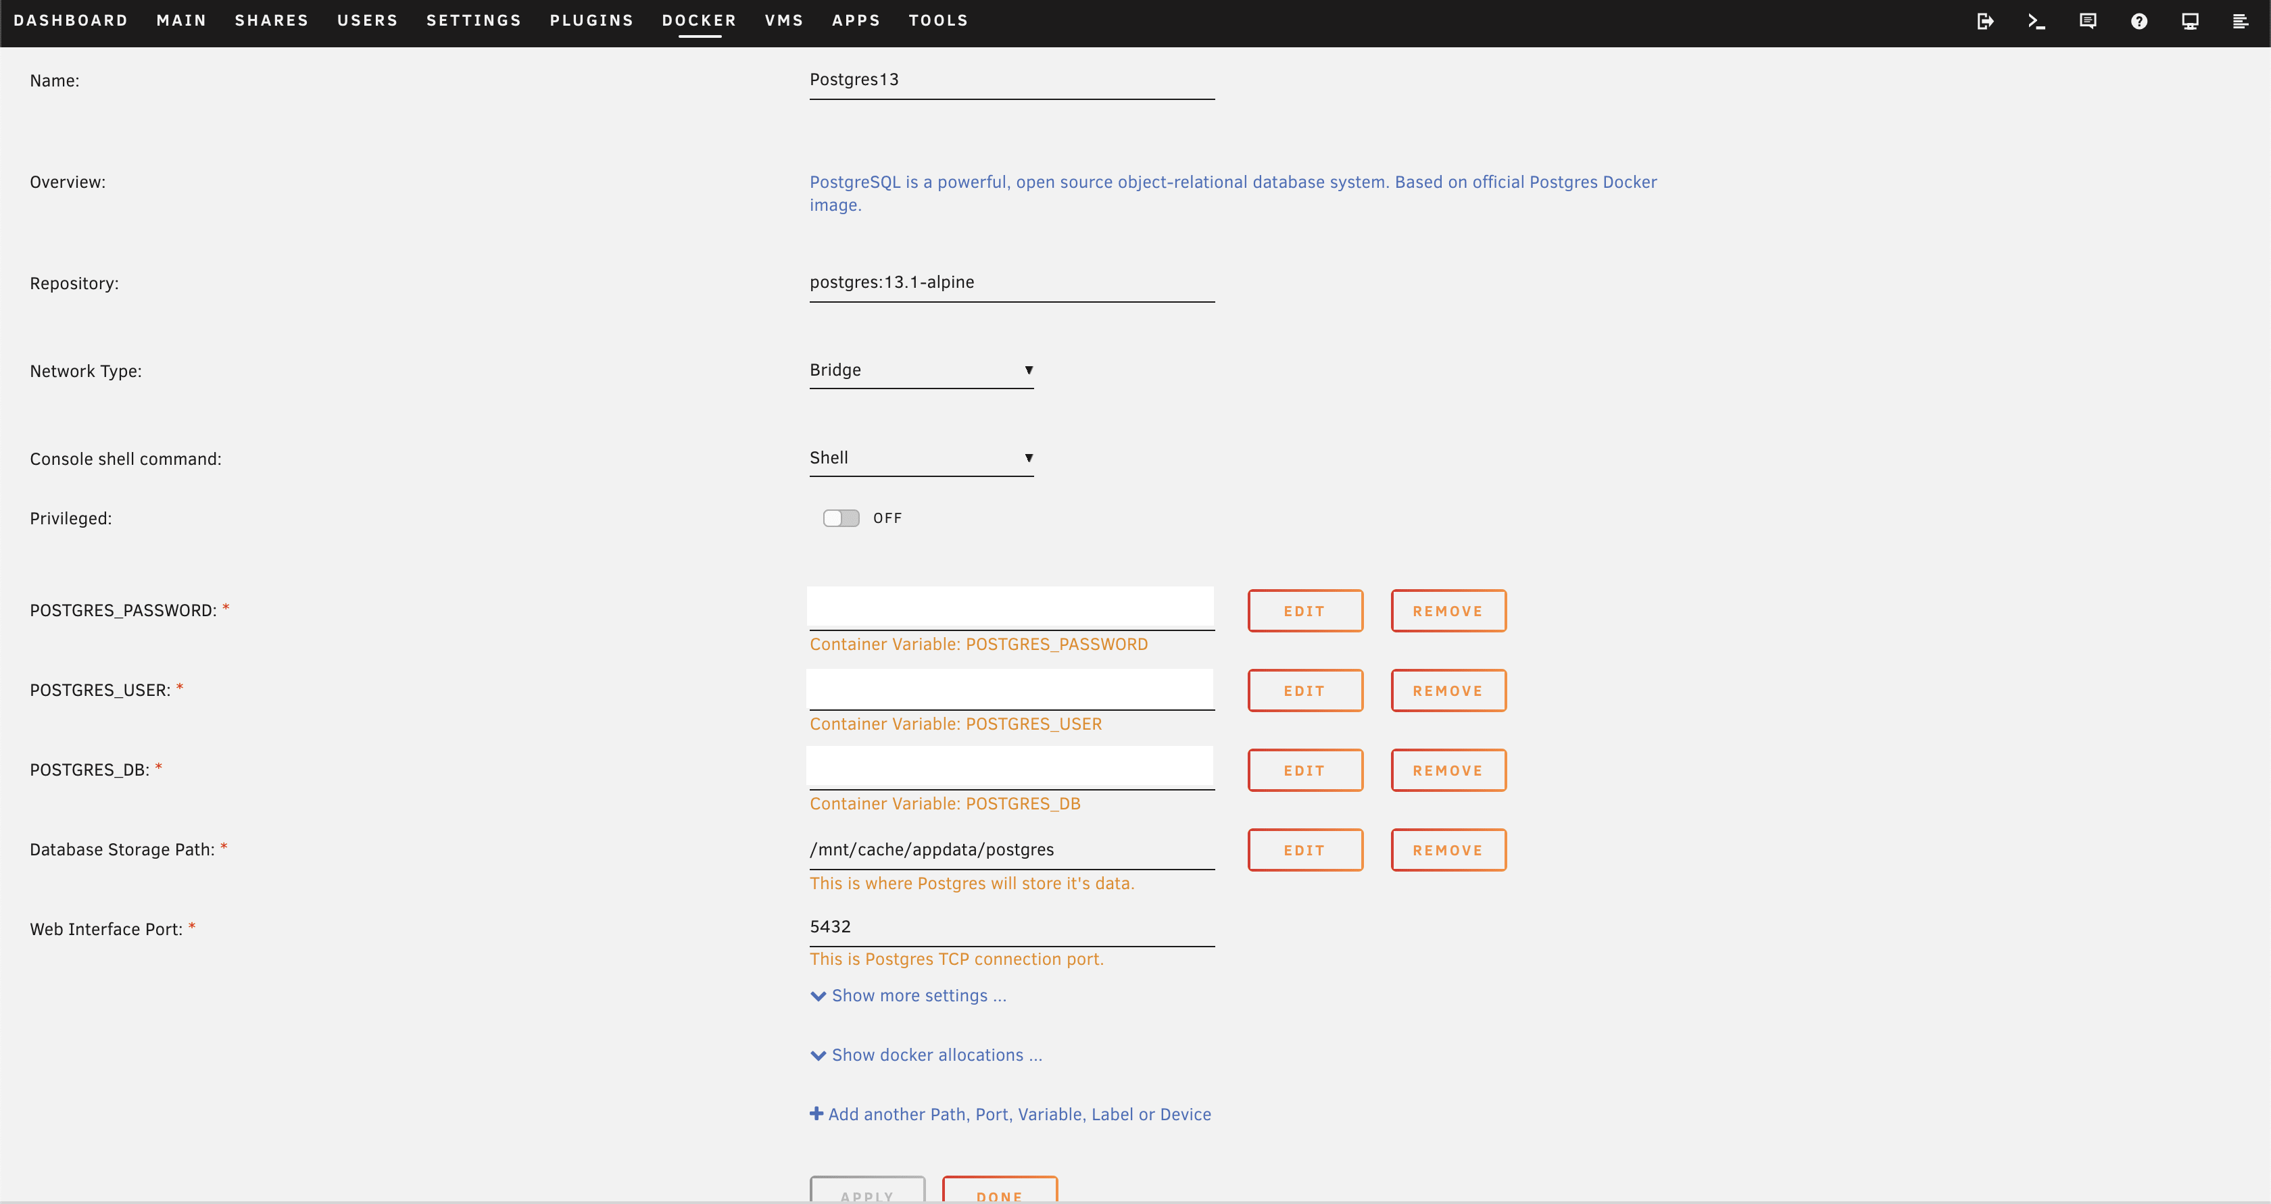Go to the Dashboard tab
This screenshot has height=1204, width=2271.
coord(70,20)
